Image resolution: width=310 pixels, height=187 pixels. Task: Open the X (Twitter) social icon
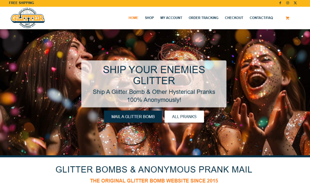pyautogui.click(x=295, y=3)
